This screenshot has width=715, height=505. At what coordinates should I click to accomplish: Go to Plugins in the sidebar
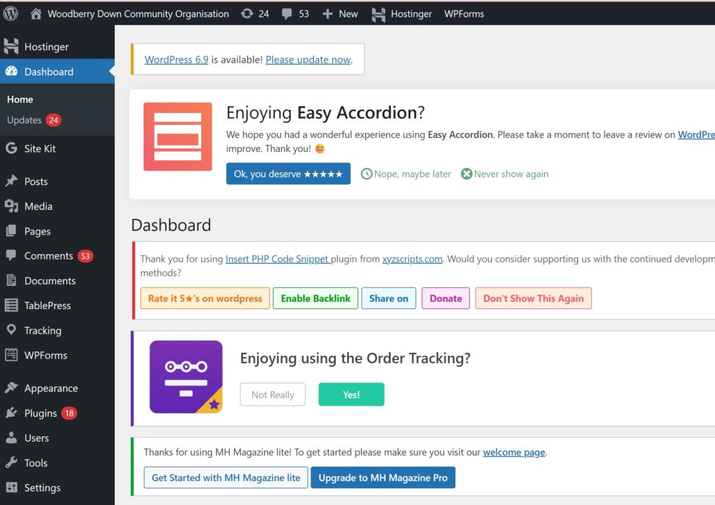tap(40, 413)
